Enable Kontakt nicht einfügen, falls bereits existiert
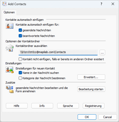119x122 pixels. (20, 59)
